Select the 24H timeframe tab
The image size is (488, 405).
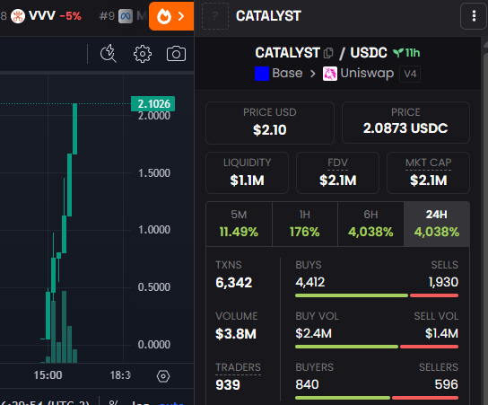coord(437,224)
